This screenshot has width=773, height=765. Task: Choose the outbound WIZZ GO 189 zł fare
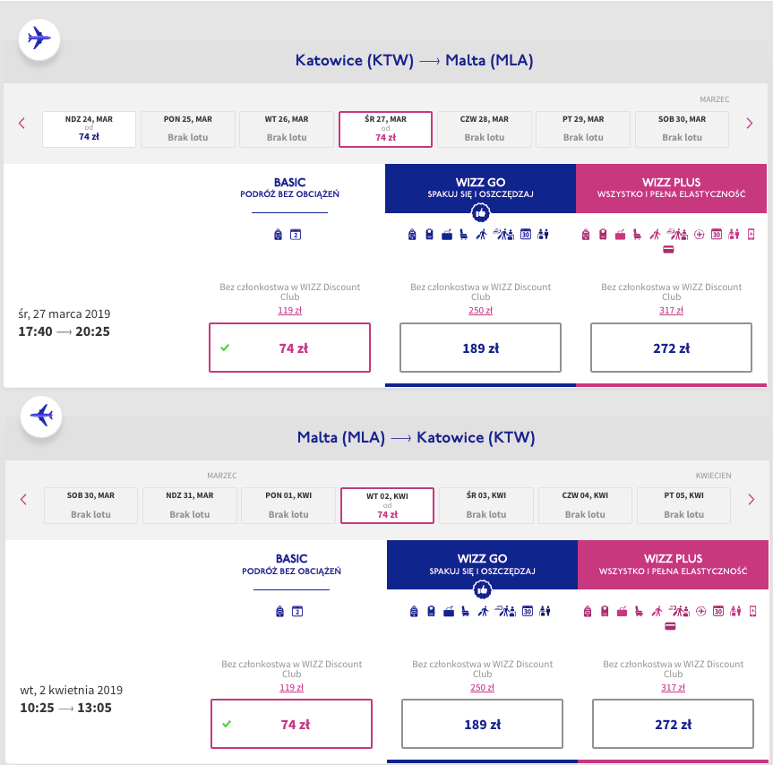click(481, 348)
